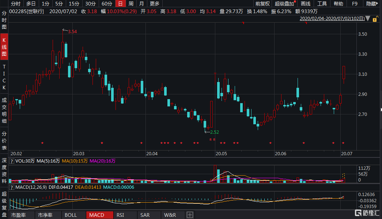Image resolution: width=382 pixels, height=219 pixels.
Task: Toggle 超级叠加 overlay mode
Action: [x=284, y=4]
